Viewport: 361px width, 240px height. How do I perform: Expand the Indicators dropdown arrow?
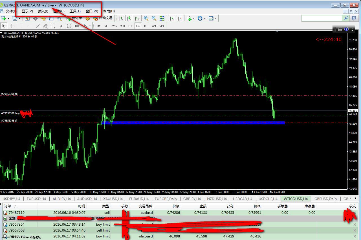194,18
